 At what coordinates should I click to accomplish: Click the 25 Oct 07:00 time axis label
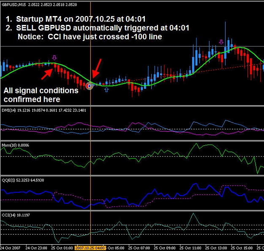[139, 248]
